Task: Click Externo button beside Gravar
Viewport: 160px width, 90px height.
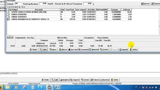Action: [x=155, y=4]
